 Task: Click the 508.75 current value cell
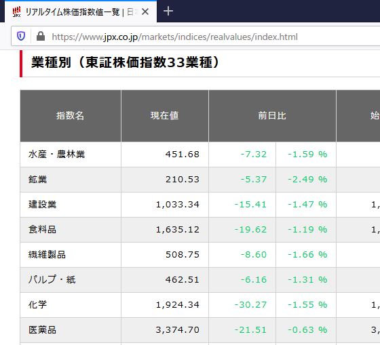pyautogui.click(x=165, y=255)
